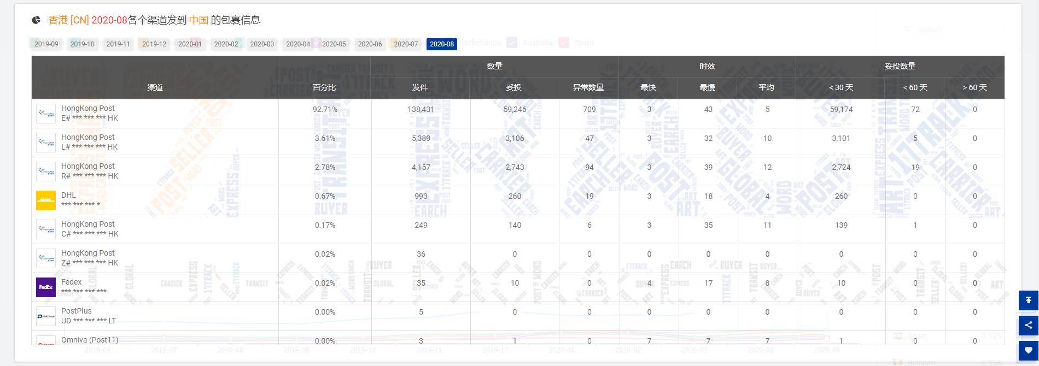
Task: Select the 2019-11 month tab
Action: click(118, 44)
